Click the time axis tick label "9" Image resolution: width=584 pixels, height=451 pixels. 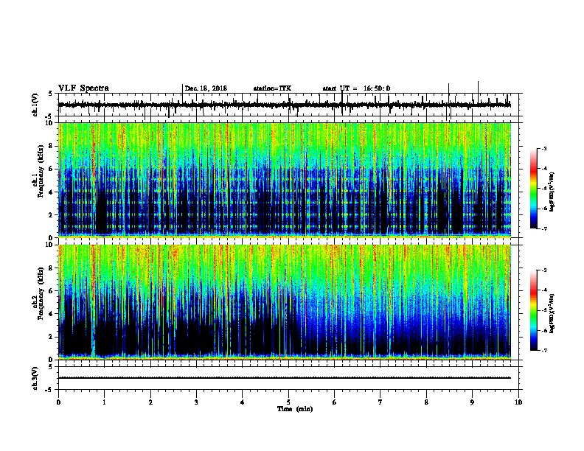(472, 402)
